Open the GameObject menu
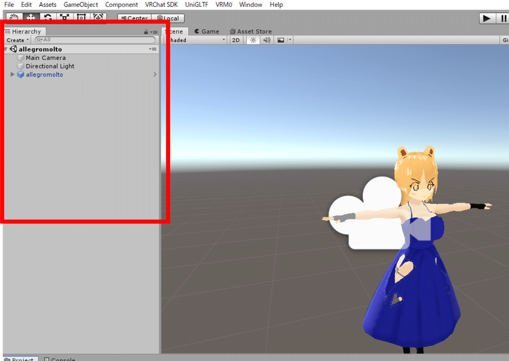The height and width of the screenshot is (361, 509). click(81, 5)
